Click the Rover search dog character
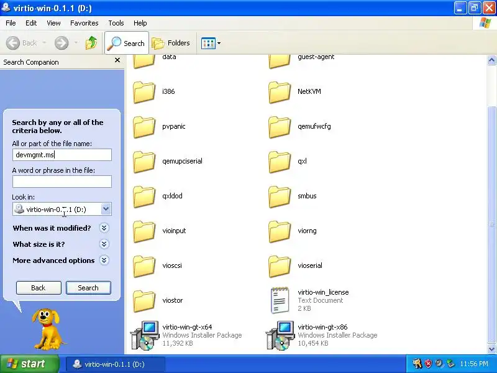This screenshot has width=497, height=373. point(47,329)
